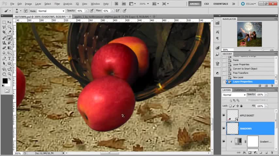Image resolution: width=279 pixels, height=156 pixels.
Task: Switch to the Paths tab
Action: pyautogui.click(x=252, y=90)
